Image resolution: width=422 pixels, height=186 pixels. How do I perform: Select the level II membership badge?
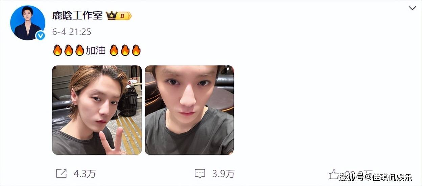124,16
